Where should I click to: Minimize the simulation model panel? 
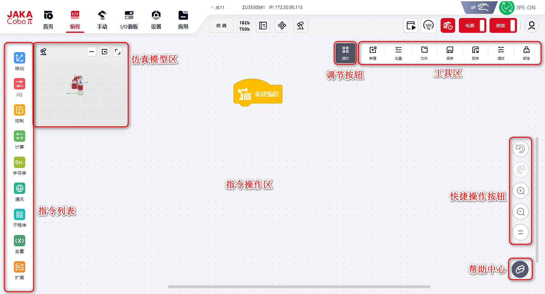coord(91,52)
